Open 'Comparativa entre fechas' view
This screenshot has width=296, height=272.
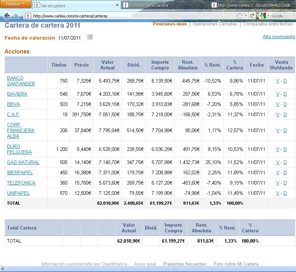click(268, 24)
